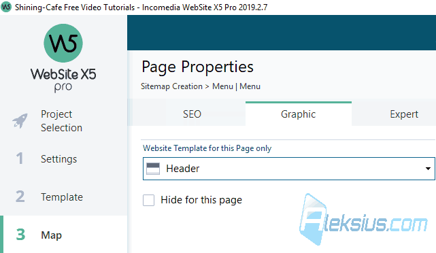The image size is (436, 253).
Task: Click the Sitemap Creation breadcrumb
Action: click(x=171, y=86)
